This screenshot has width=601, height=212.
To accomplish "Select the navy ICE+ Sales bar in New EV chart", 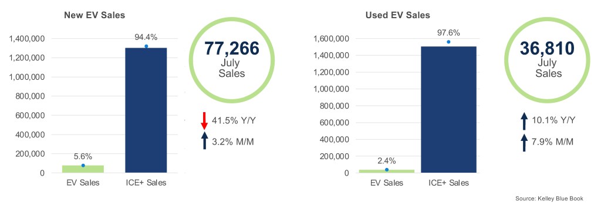I will 146,110.
